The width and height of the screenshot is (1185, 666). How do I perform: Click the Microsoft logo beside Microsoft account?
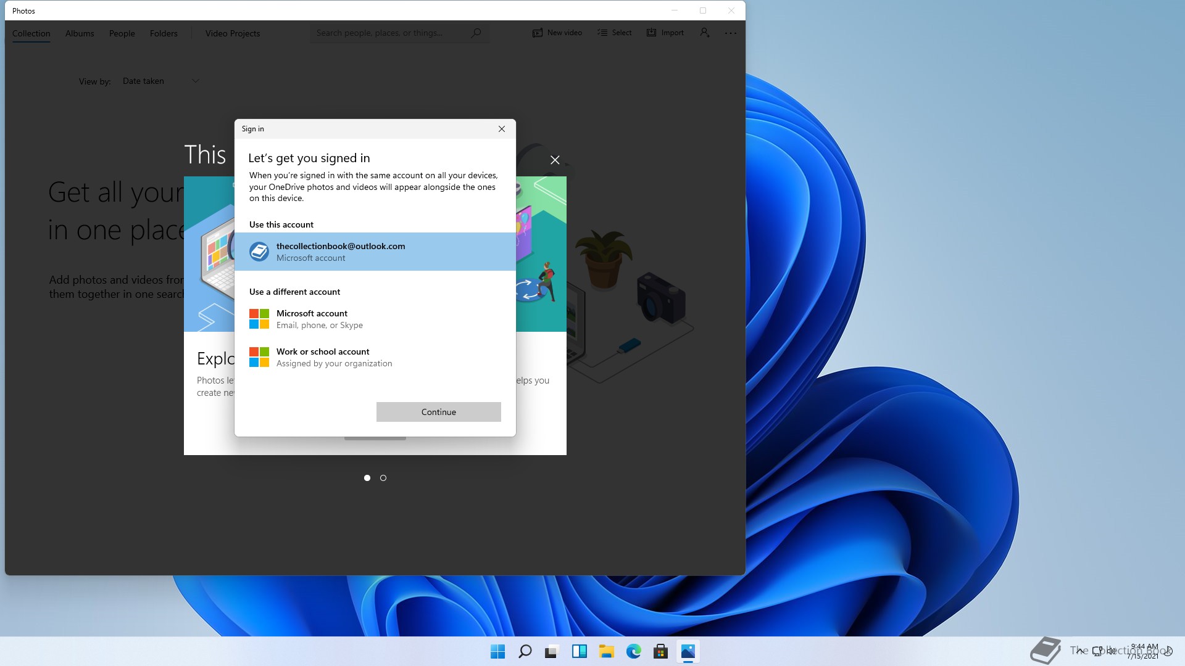click(259, 319)
